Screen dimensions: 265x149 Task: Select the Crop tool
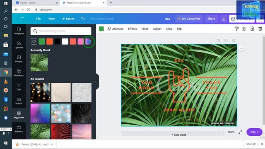169,29
